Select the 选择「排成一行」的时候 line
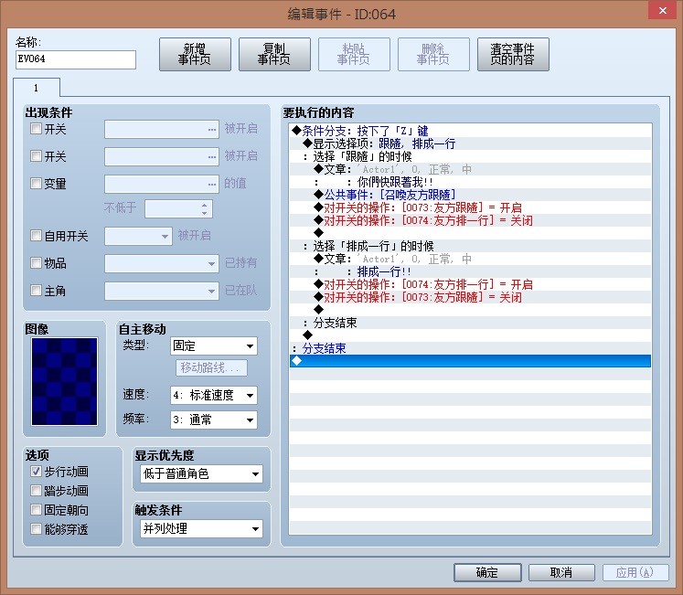This screenshot has height=595, width=683. pyautogui.click(x=471, y=246)
